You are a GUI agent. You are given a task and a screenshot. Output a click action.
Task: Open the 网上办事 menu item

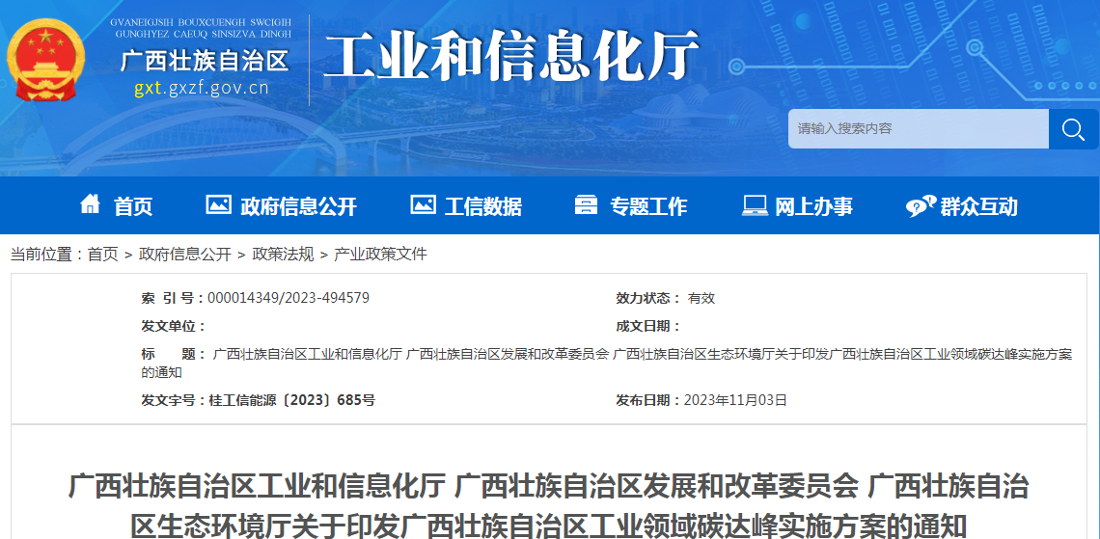click(813, 206)
